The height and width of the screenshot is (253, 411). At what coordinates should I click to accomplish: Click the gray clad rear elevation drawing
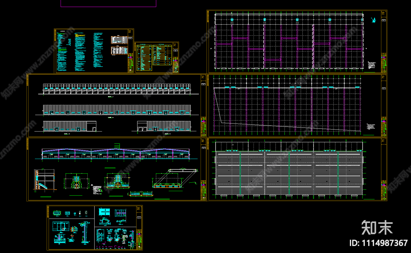pyautogui.click(x=117, y=110)
